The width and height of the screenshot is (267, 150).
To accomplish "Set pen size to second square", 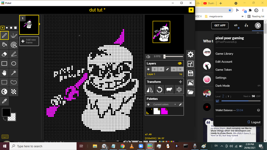I will (x=7, y=28).
